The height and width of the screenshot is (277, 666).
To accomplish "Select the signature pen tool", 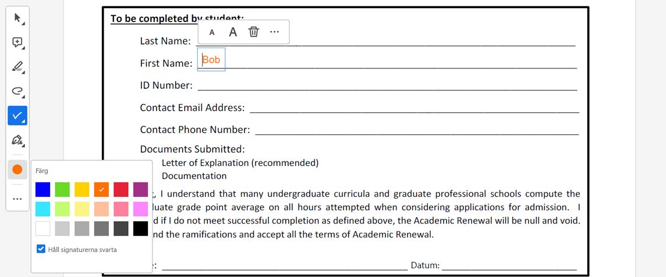I will click(17, 139).
